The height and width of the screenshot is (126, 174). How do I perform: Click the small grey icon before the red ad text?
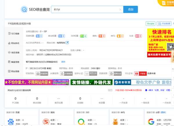110,90
